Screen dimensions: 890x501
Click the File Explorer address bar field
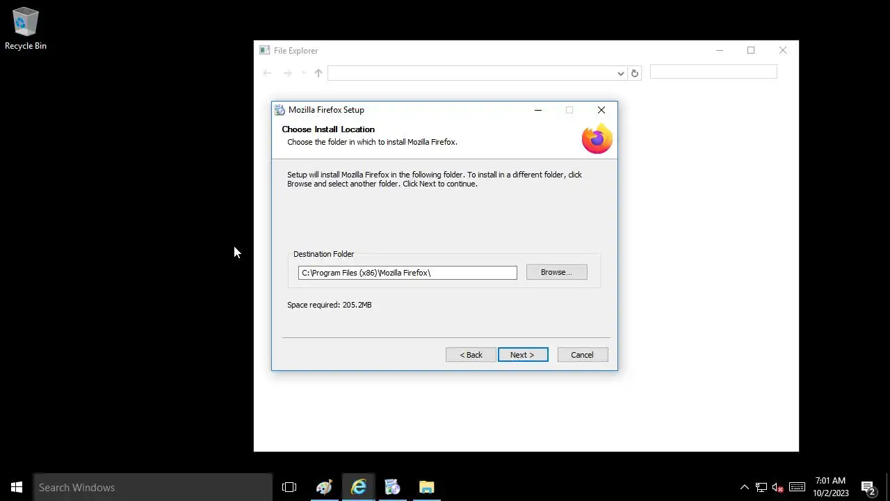(472, 73)
